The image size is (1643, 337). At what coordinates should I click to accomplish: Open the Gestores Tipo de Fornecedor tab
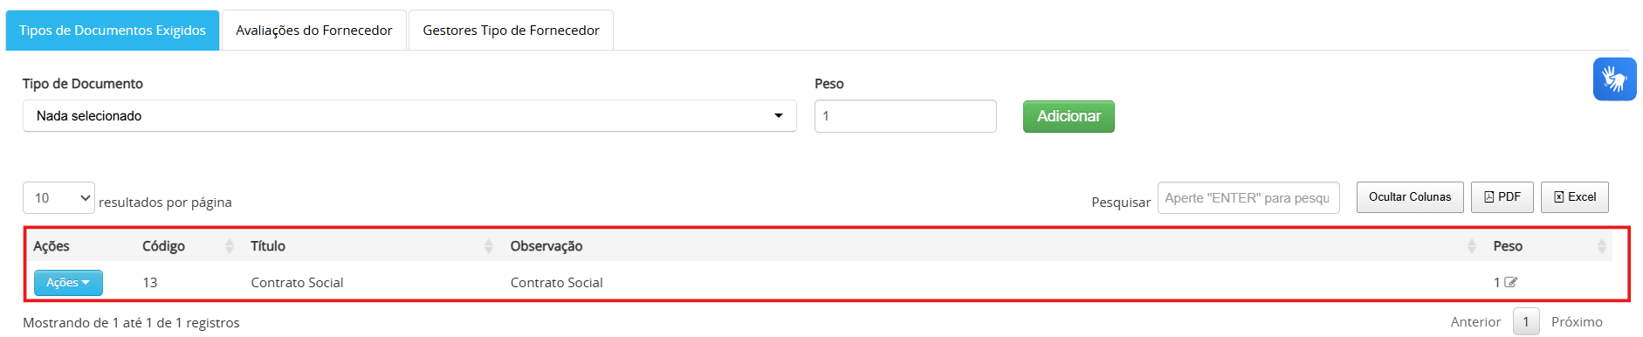coord(511,31)
